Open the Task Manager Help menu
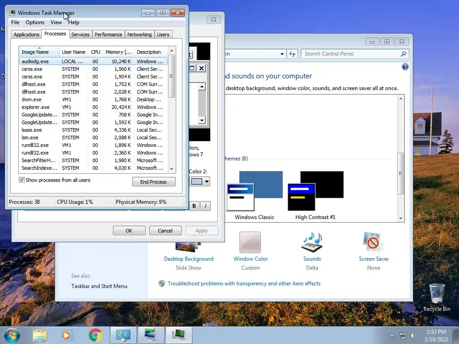 point(74,22)
